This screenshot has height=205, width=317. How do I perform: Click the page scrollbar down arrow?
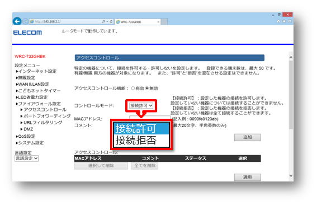click(x=291, y=176)
